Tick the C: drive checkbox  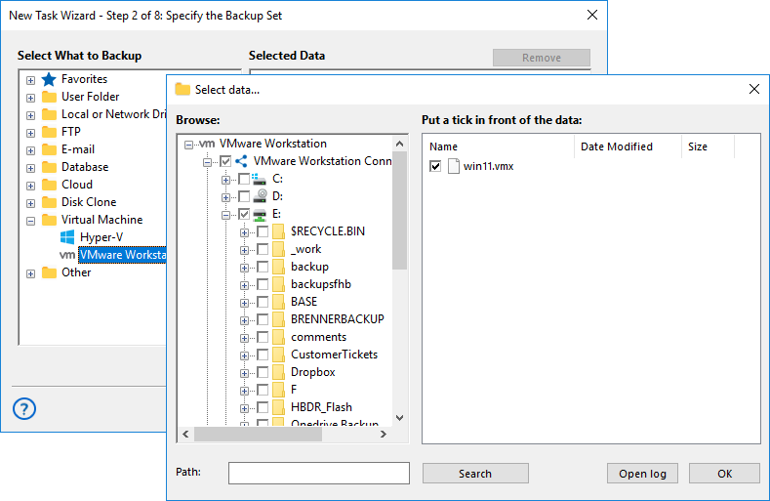pyautogui.click(x=244, y=179)
